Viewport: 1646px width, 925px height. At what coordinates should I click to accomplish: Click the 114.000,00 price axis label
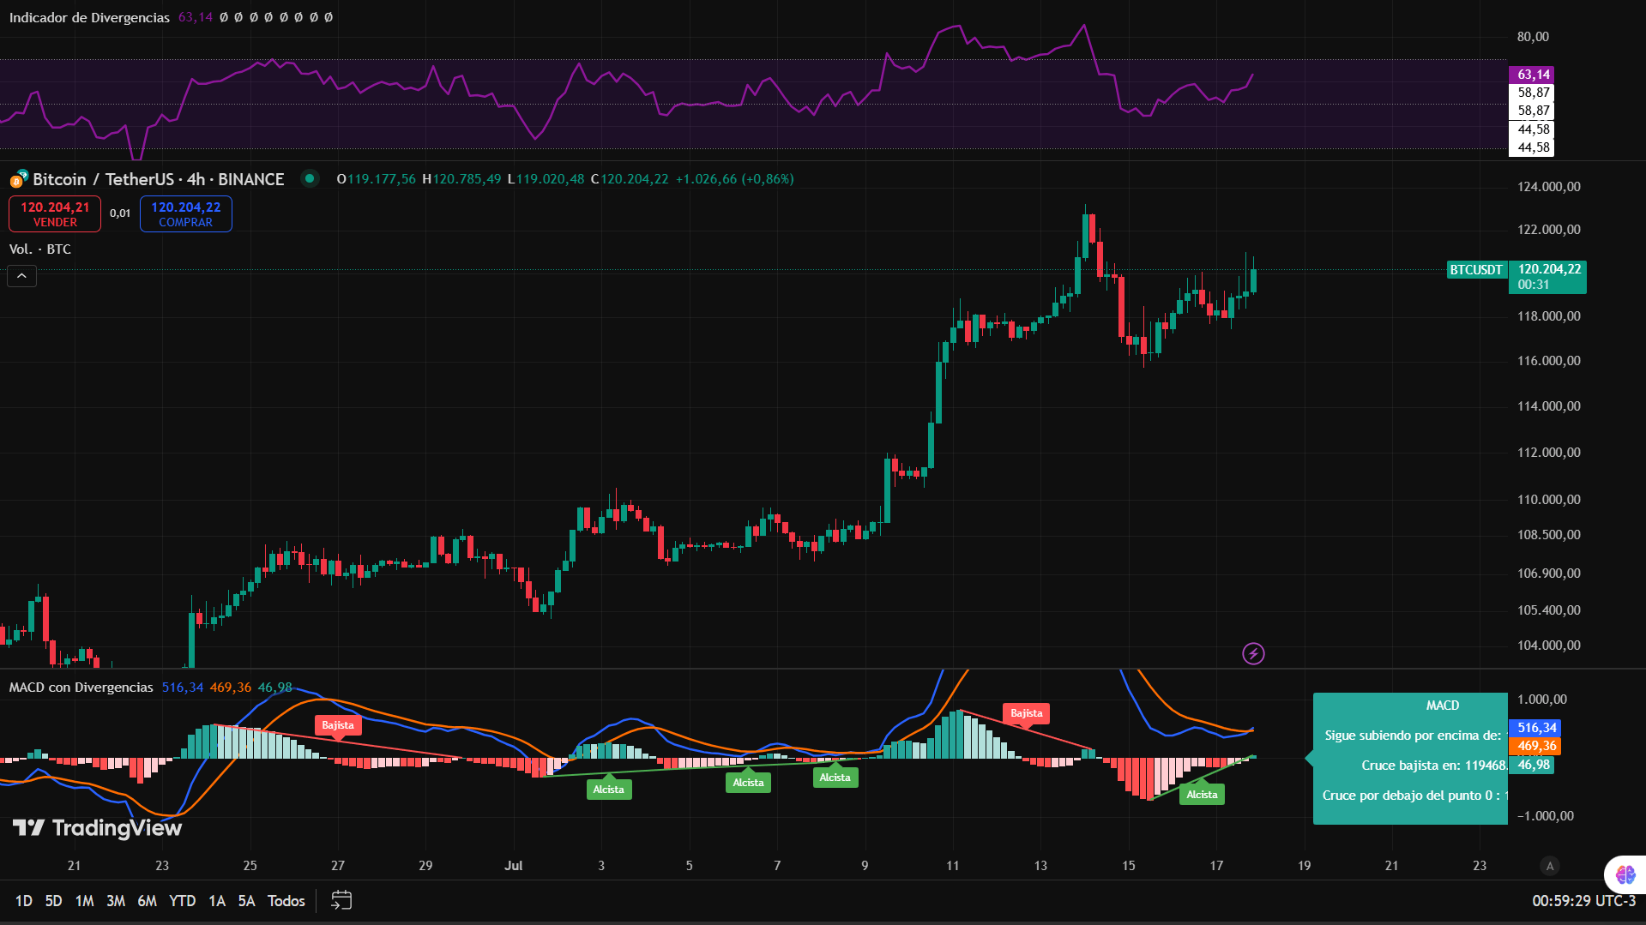pyautogui.click(x=1549, y=406)
